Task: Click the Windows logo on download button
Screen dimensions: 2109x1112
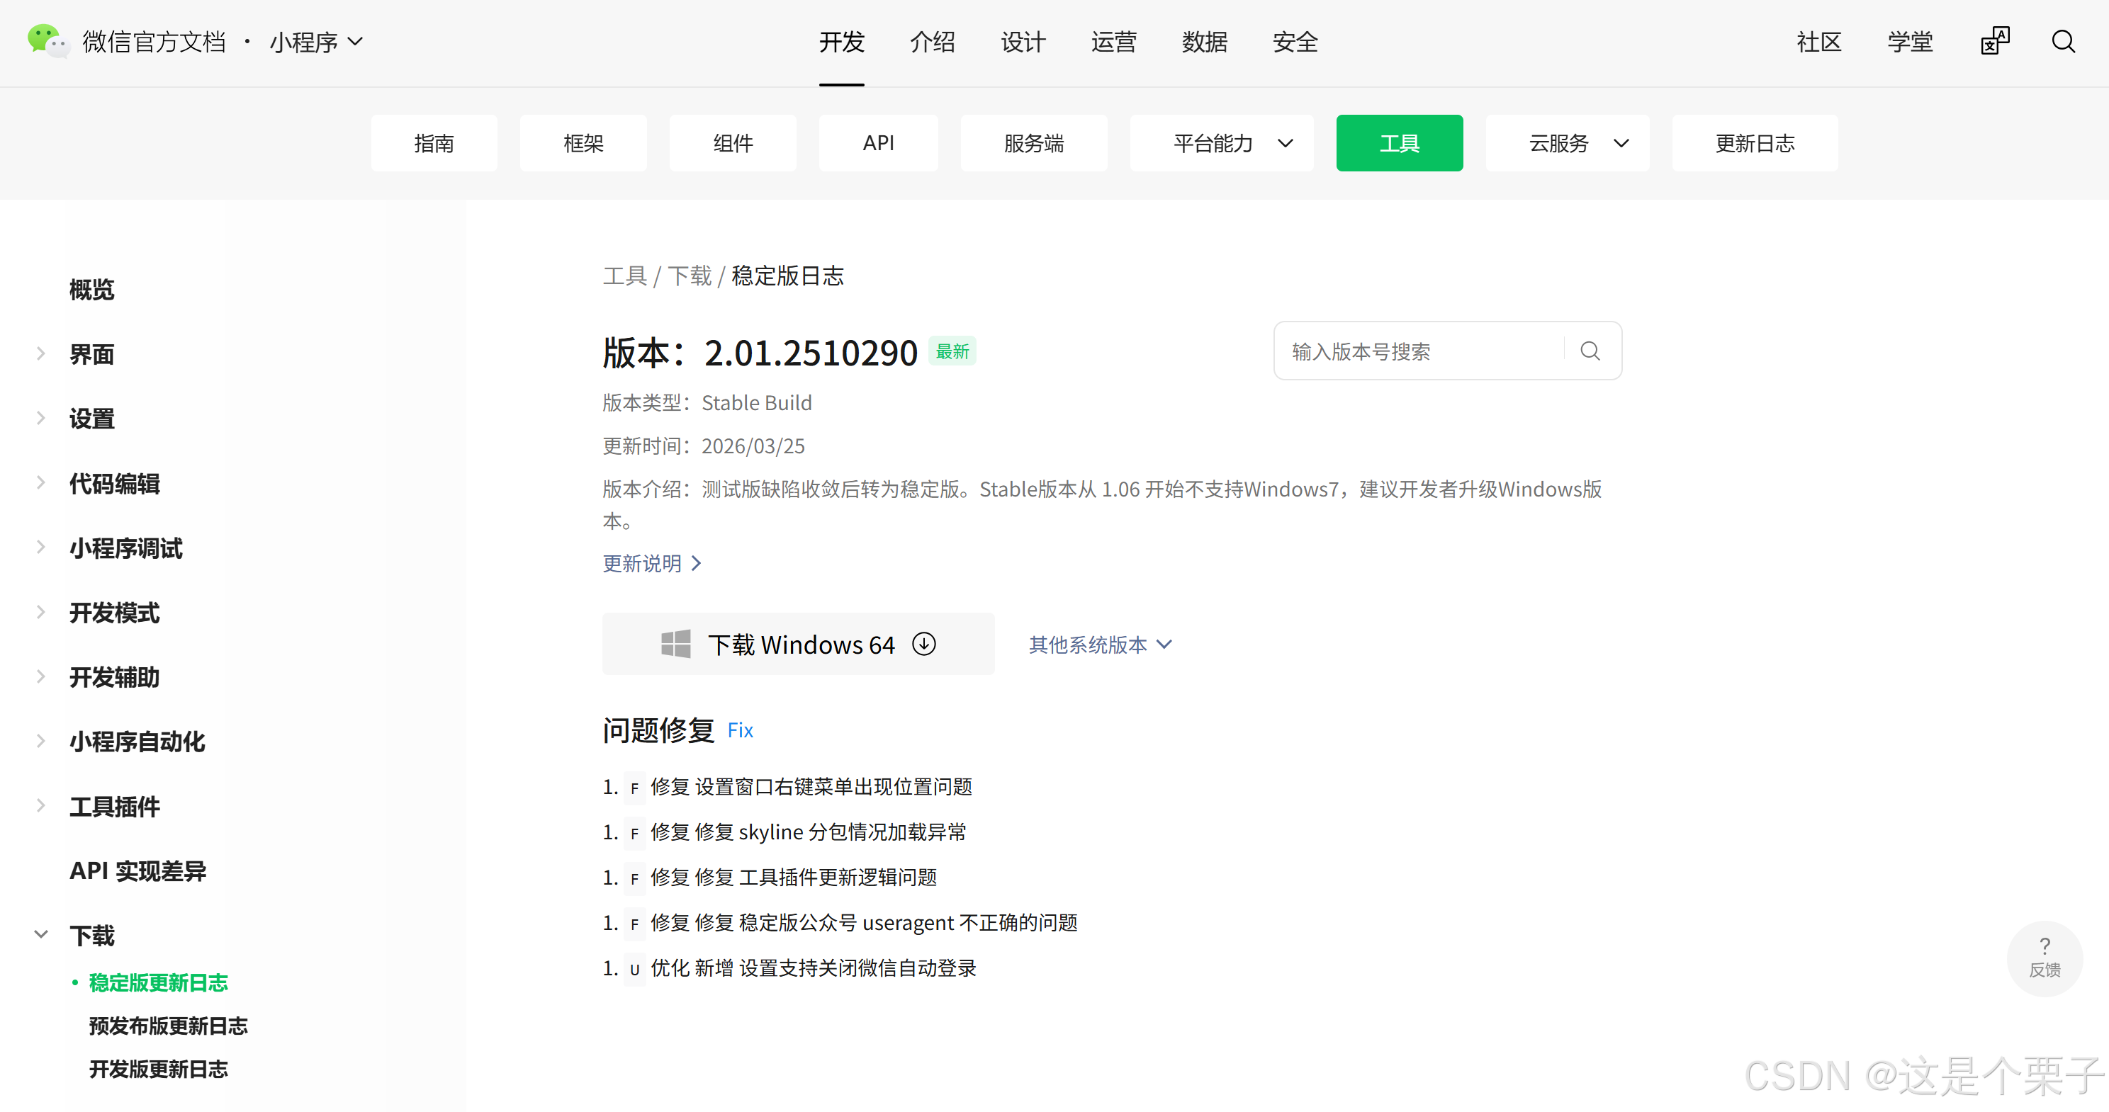Action: pyautogui.click(x=675, y=644)
